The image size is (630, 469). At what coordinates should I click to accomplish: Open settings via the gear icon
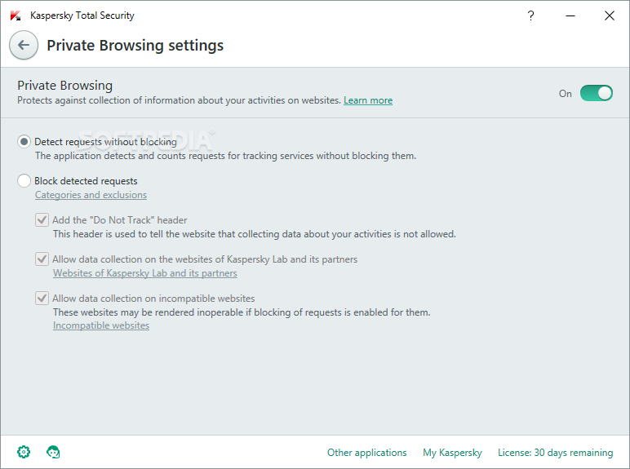tap(24, 452)
